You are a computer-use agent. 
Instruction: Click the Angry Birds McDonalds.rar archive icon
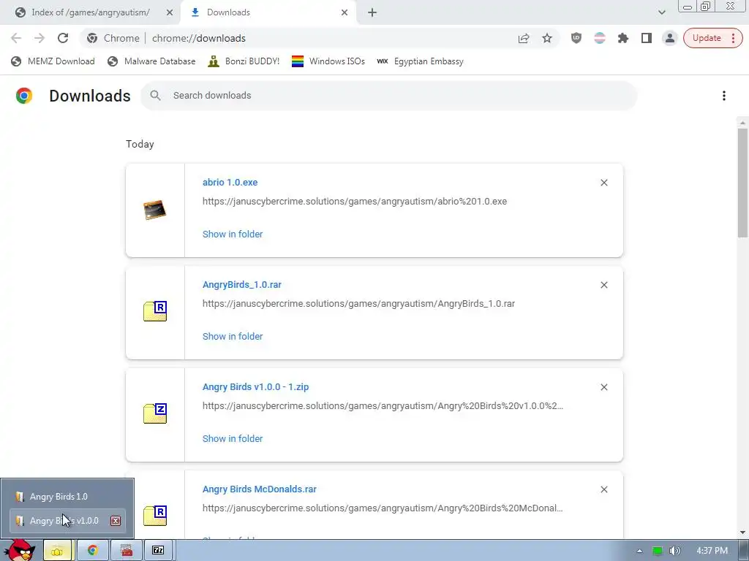tap(155, 515)
